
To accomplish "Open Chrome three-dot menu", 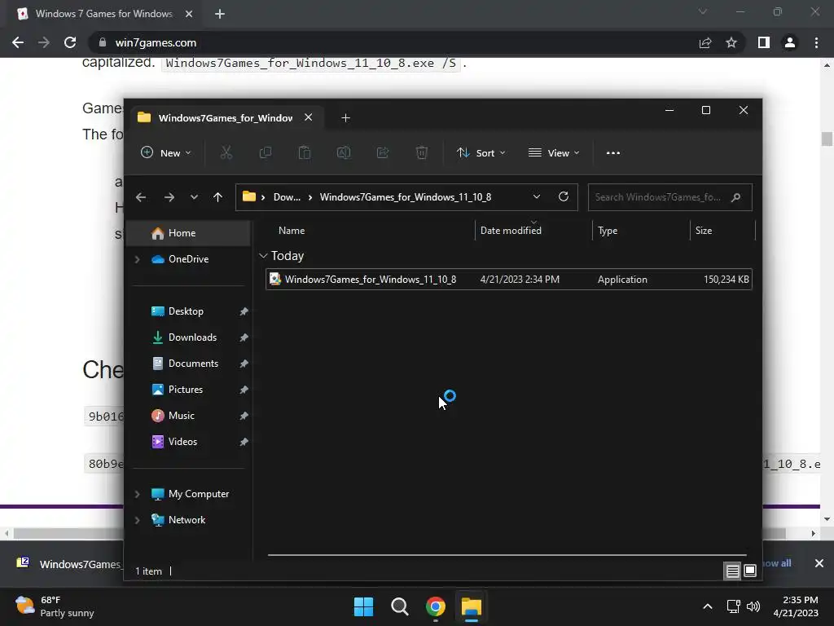I will 816,42.
